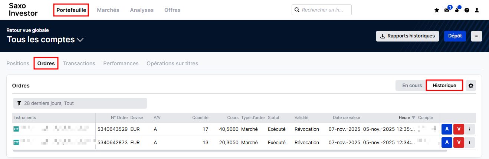The image size is (489, 159).
Task: Open the notifications icon with blue dot
Action: click(457, 10)
